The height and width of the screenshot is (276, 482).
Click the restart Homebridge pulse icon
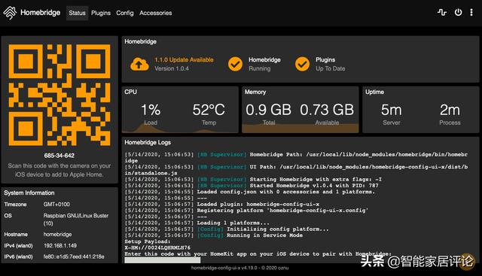pyautogui.click(x=442, y=12)
